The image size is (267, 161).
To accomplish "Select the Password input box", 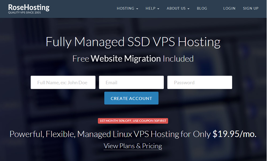I will [x=200, y=82].
